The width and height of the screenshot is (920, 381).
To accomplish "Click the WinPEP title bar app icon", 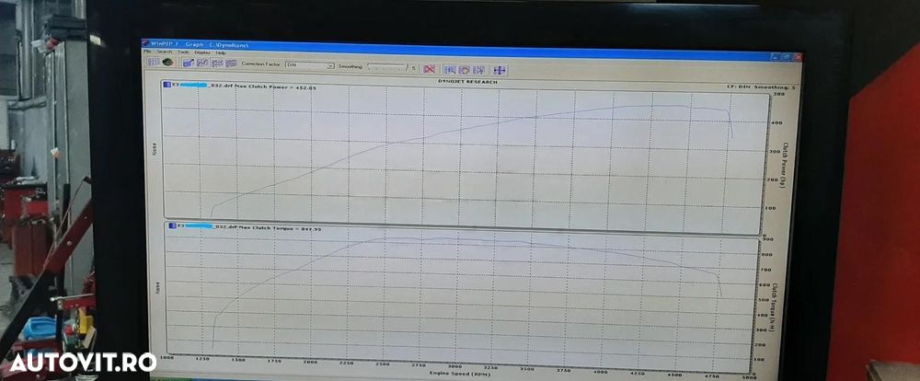I will (145, 43).
